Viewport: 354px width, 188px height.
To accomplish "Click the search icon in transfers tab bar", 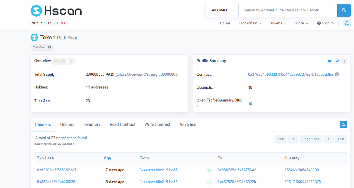I will [x=343, y=125].
